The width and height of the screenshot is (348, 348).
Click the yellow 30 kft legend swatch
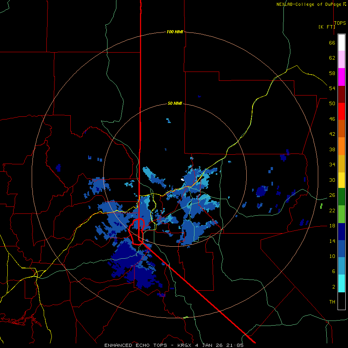(341, 180)
